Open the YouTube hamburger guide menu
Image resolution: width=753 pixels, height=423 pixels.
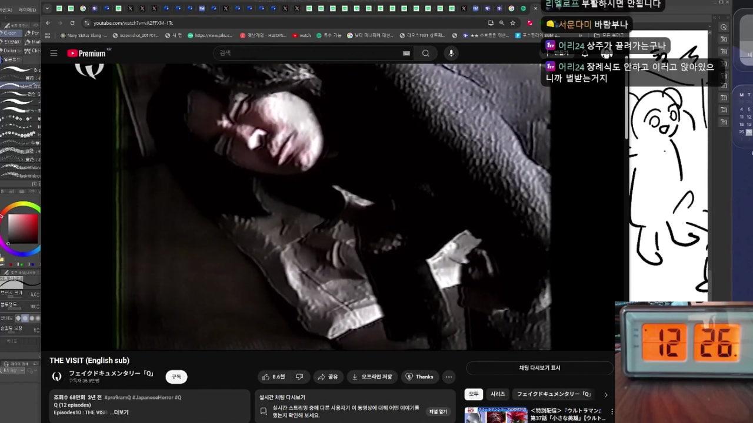54,53
